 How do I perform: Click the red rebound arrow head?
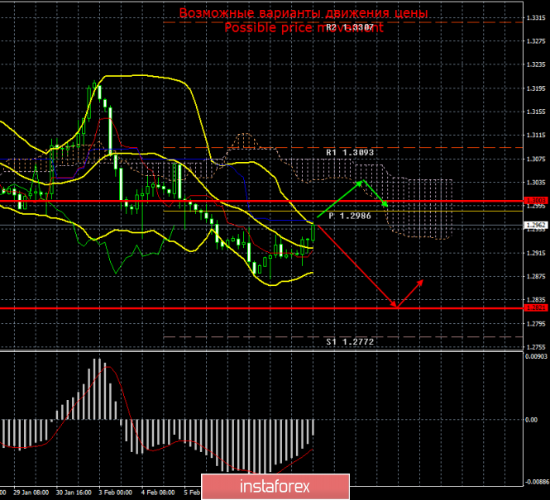click(422, 280)
